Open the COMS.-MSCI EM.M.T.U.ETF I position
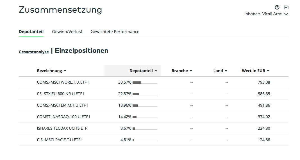The height and width of the screenshot is (160, 300). click(62, 105)
